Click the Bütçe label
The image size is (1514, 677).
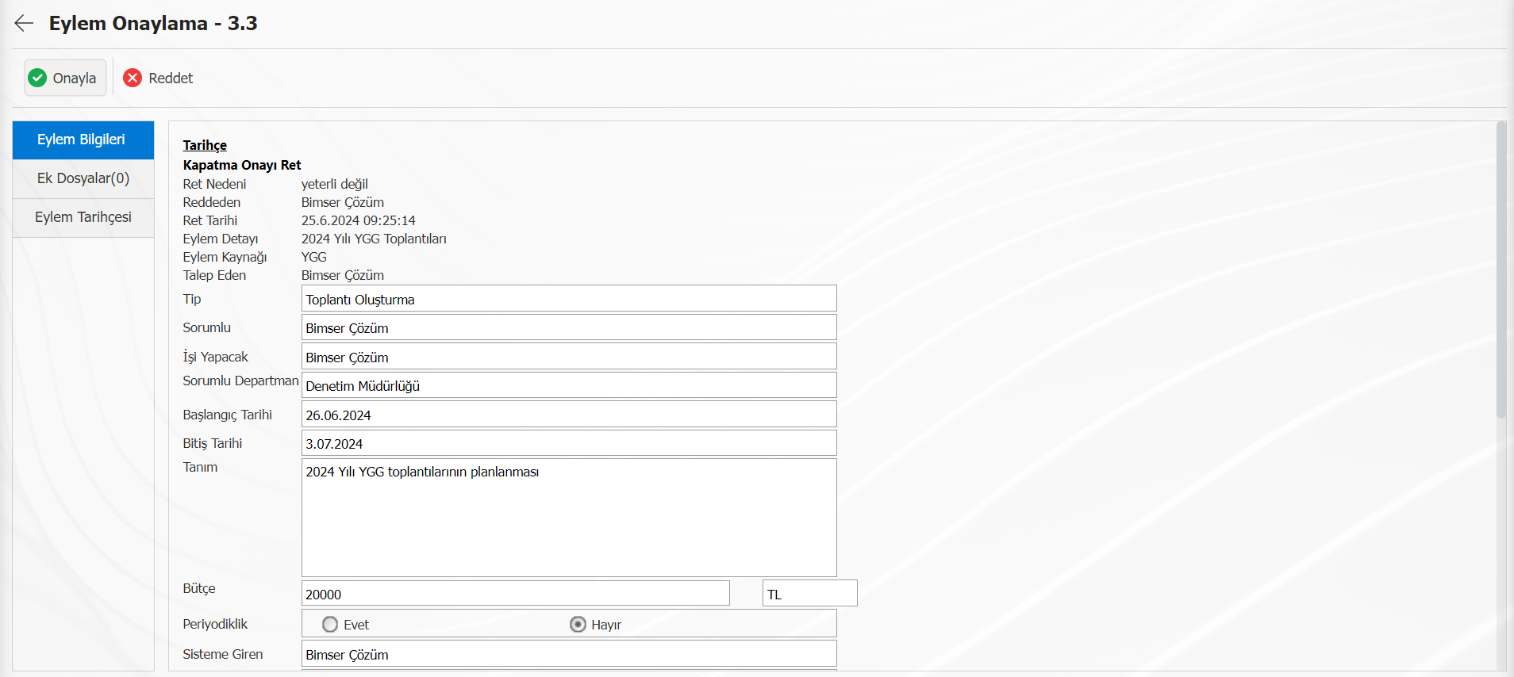coord(199,588)
